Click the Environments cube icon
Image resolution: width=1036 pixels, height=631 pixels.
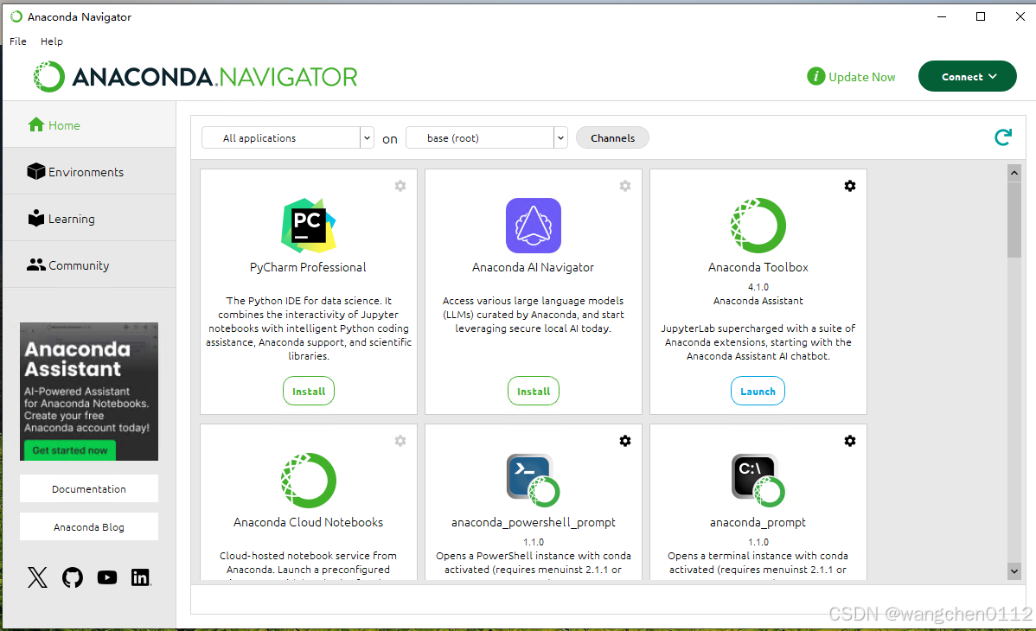(x=36, y=172)
